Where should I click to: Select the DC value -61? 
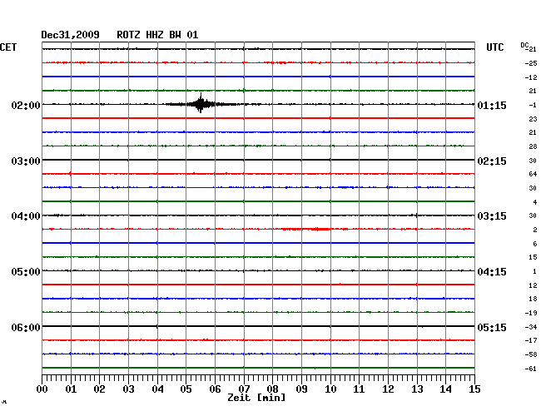point(531,369)
